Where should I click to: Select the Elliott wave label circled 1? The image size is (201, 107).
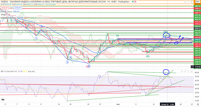pyautogui.click(x=36, y=38)
